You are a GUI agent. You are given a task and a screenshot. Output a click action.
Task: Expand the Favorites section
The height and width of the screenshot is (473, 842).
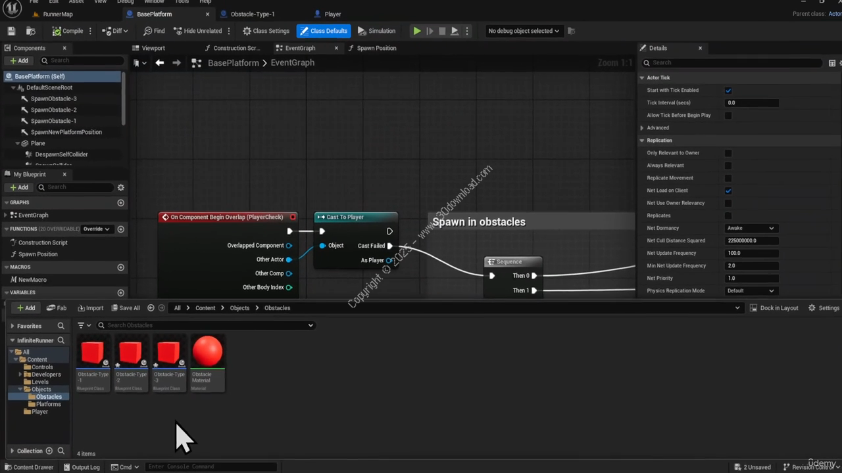coord(12,326)
